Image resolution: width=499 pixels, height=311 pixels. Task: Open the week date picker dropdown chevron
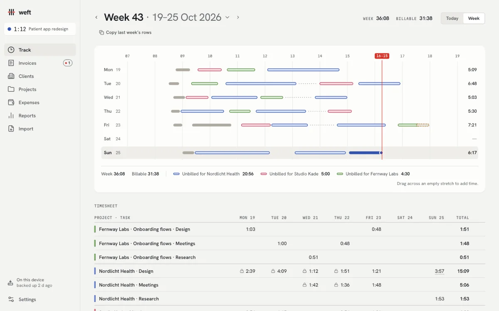tap(227, 17)
